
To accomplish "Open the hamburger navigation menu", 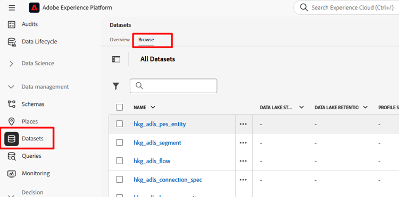I will click(12, 7).
